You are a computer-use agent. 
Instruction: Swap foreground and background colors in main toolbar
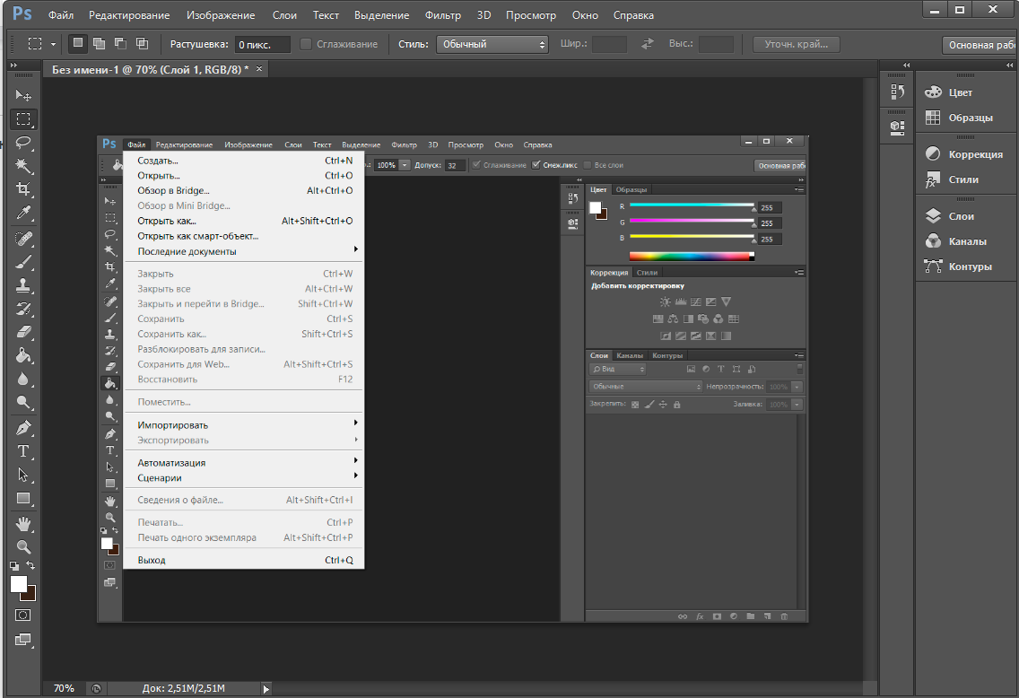click(x=30, y=565)
